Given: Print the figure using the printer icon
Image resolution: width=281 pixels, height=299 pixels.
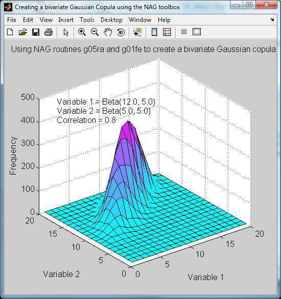Looking at the screenshot, I should (x=49, y=32).
